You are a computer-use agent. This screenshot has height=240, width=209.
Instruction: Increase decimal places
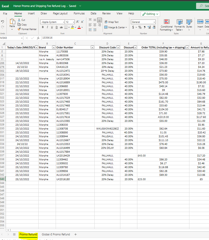coord(149,27)
